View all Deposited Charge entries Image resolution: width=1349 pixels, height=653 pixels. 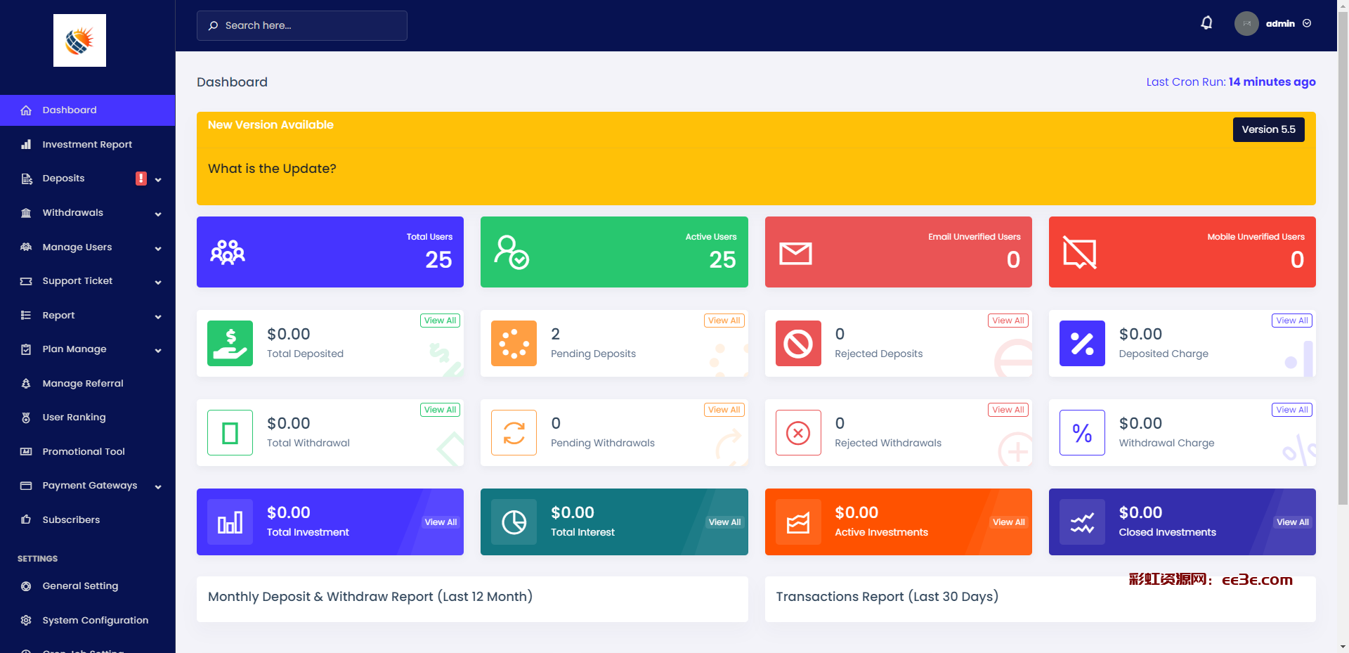[x=1292, y=321]
